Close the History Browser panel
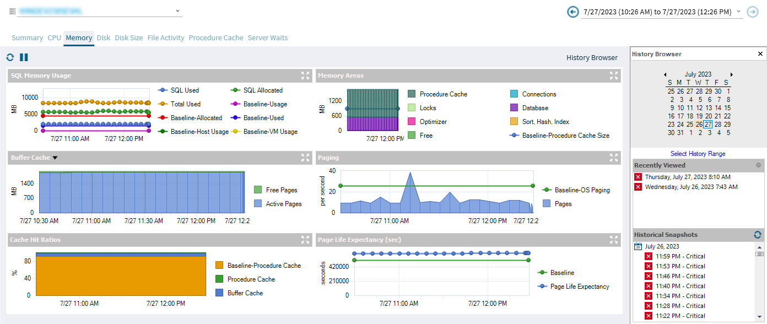This screenshot has height=324, width=767. pos(760,54)
